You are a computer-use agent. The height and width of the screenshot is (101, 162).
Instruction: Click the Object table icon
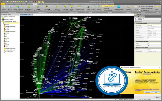pyautogui.click(x=93, y=7)
